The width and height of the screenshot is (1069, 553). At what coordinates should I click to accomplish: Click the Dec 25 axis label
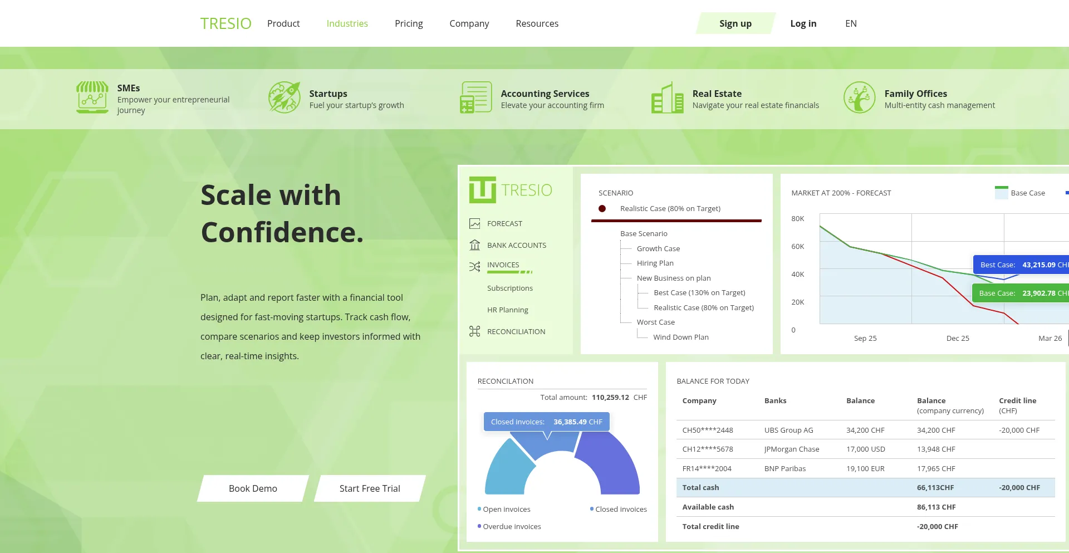(x=958, y=339)
